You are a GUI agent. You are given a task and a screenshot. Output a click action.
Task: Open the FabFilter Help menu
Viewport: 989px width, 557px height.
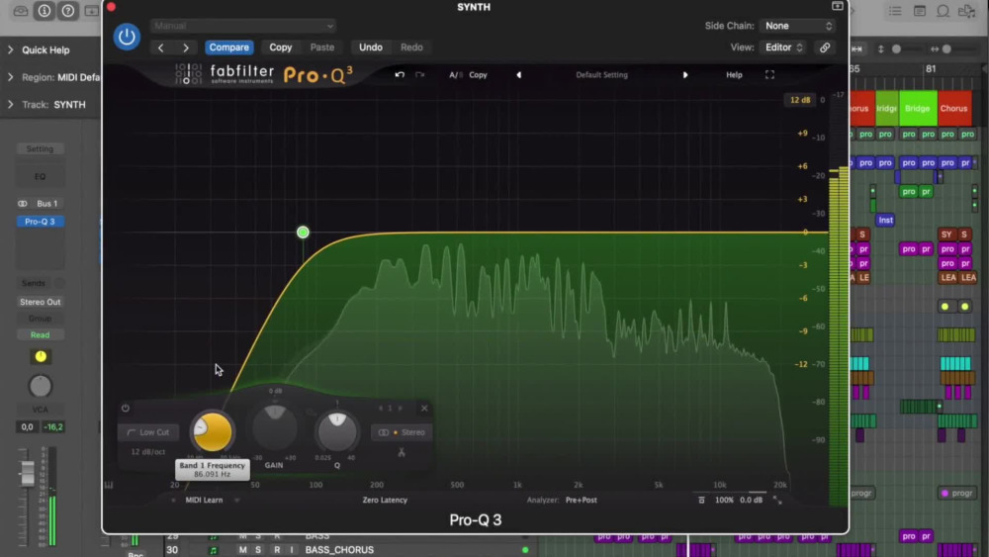click(734, 75)
